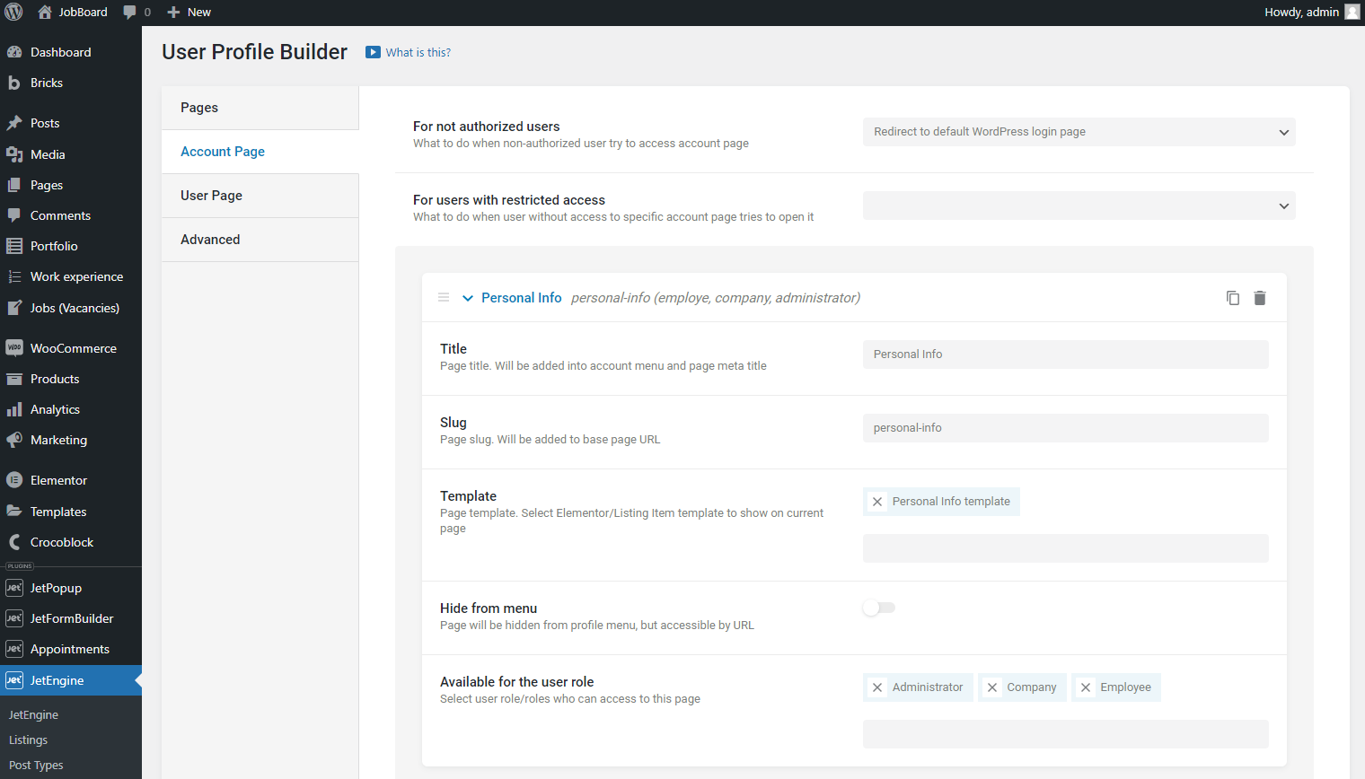Screen dimensions: 1365x779
Task: Click the New label in admin bar
Action: 199,12
